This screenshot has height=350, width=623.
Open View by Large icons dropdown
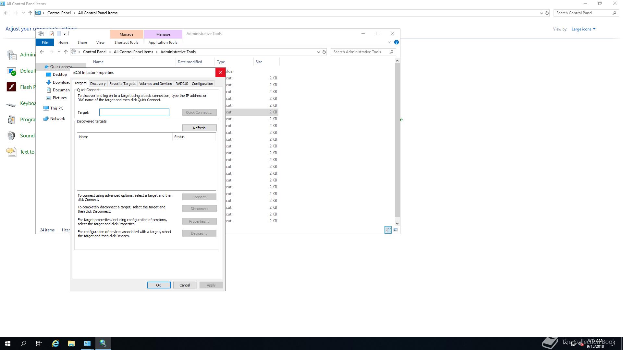[x=583, y=29]
